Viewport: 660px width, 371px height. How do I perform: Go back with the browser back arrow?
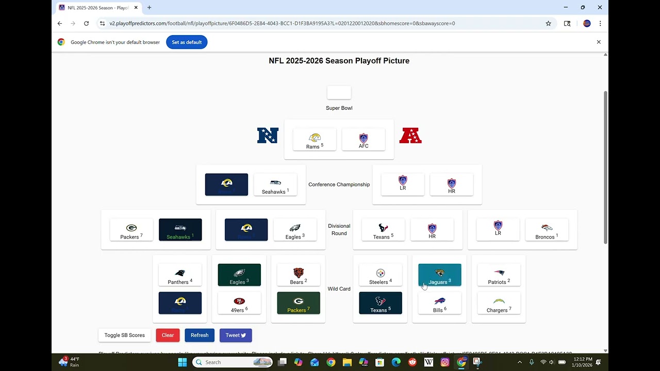coord(60,23)
